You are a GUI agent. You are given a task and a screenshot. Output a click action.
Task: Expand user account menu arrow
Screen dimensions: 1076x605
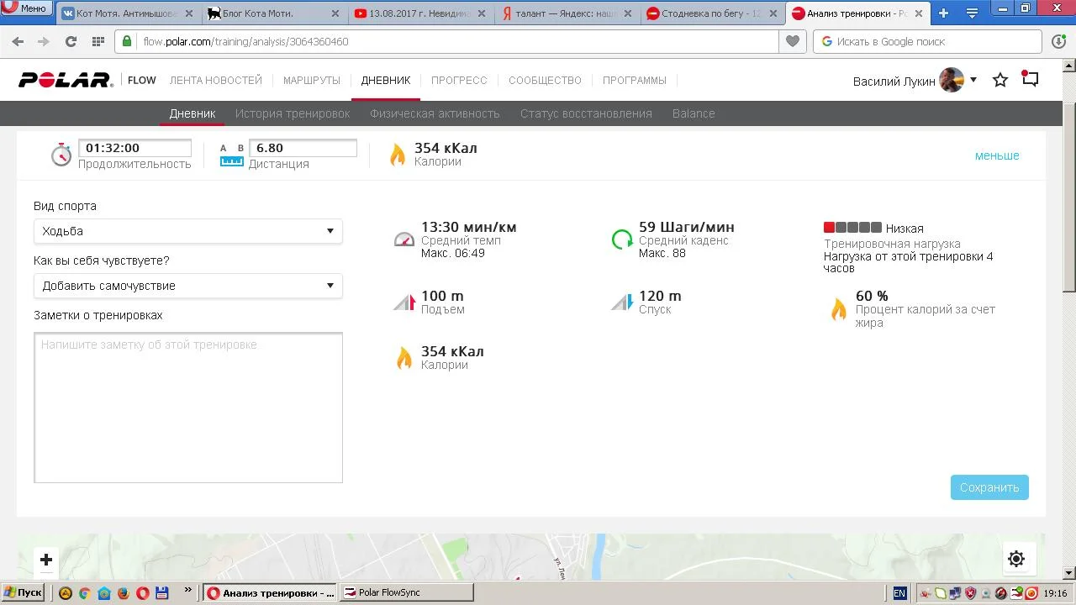coord(973,80)
